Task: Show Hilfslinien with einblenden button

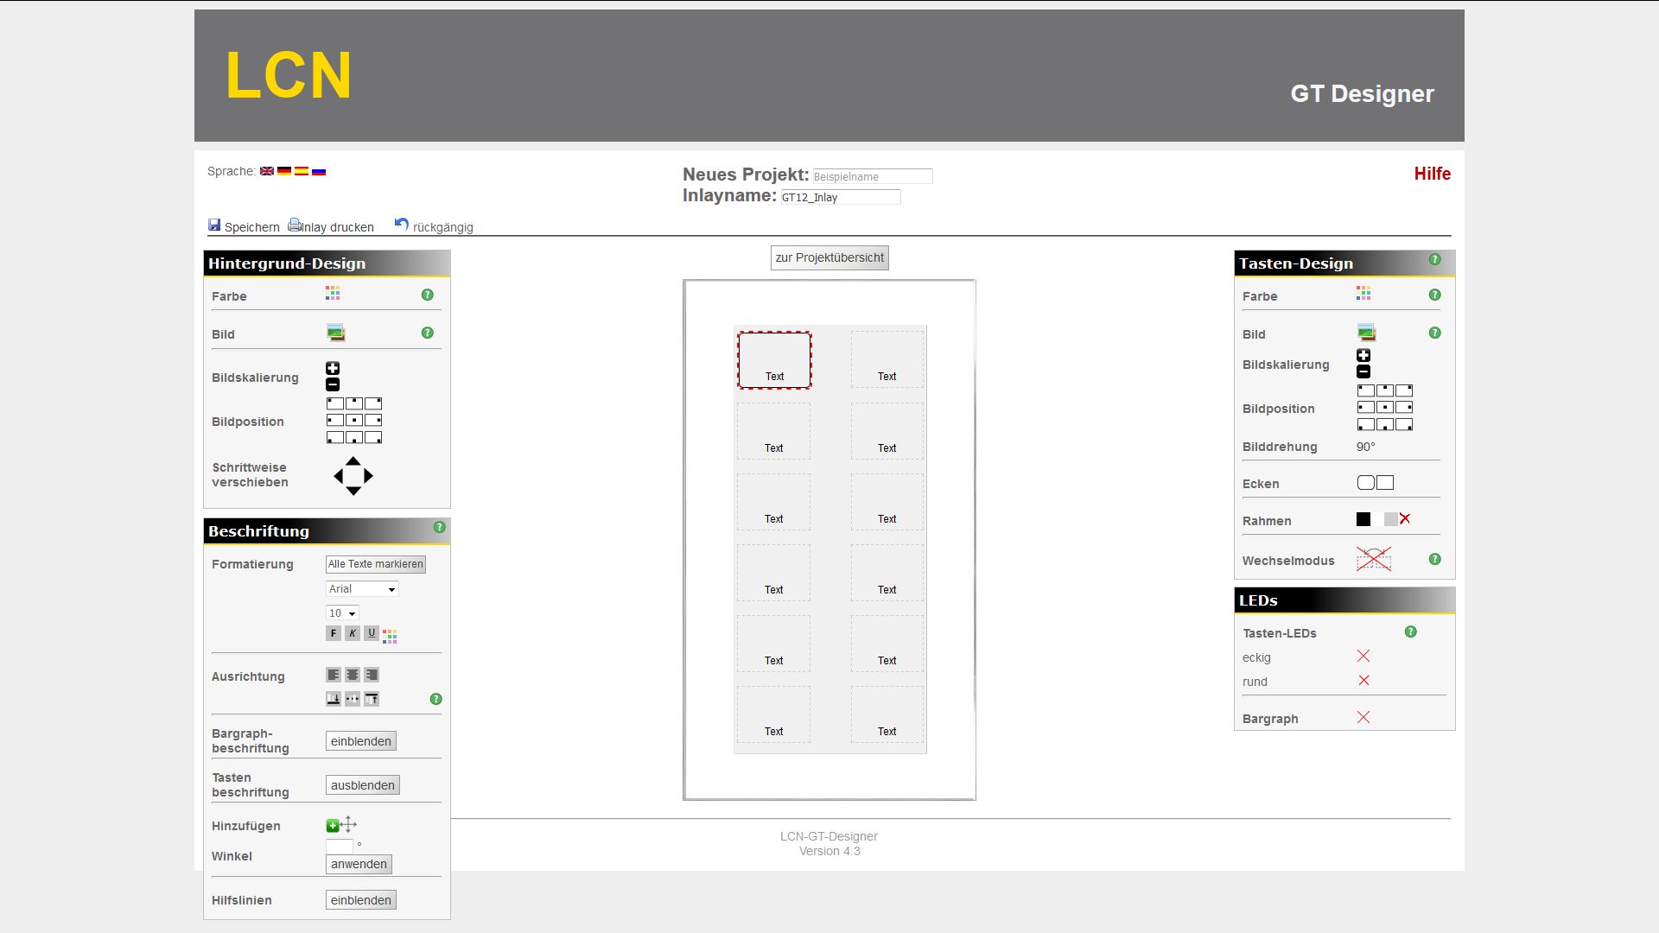Action: point(361,900)
